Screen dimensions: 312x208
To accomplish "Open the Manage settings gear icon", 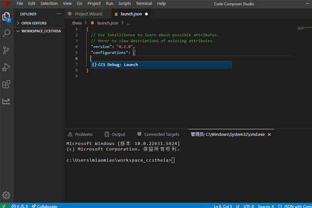I will point(6,196).
